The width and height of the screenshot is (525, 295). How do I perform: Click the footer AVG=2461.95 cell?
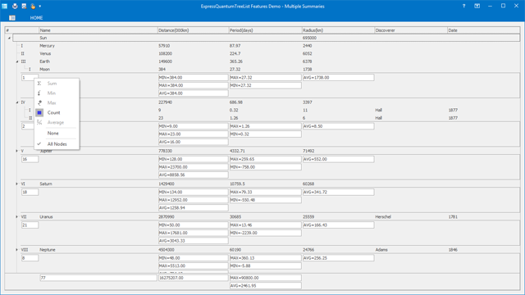coord(265,286)
